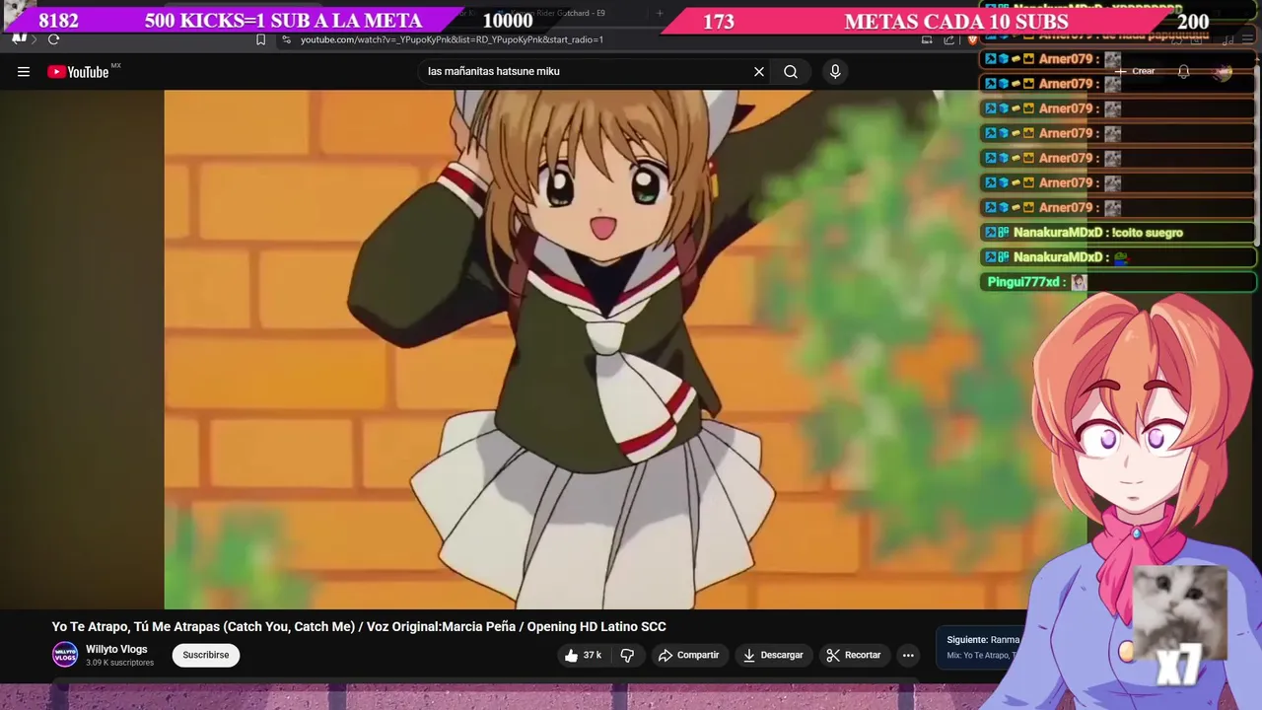1262x710 pixels.
Task: Open the account avatar menu
Action: coord(1223,72)
